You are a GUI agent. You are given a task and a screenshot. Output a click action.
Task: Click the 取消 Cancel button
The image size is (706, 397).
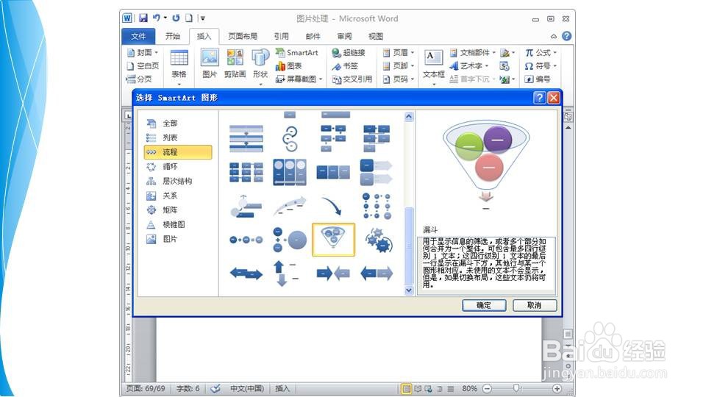coord(535,305)
